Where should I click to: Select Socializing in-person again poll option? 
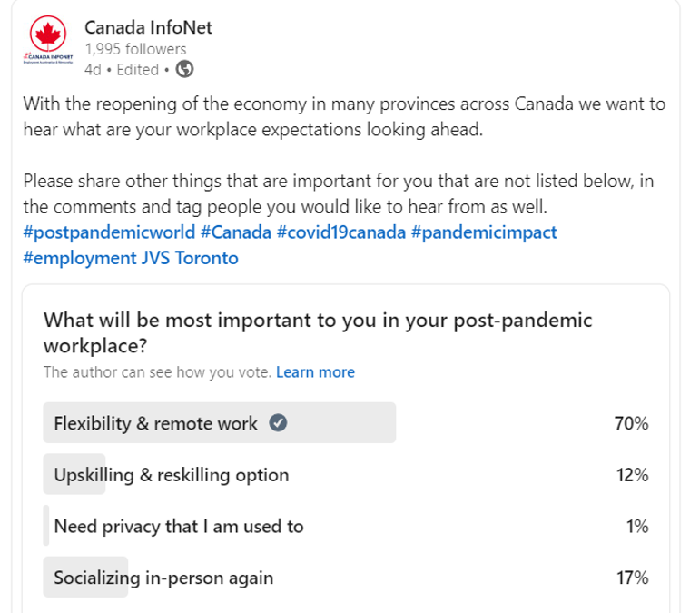pyautogui.click(x=345, y=578)
